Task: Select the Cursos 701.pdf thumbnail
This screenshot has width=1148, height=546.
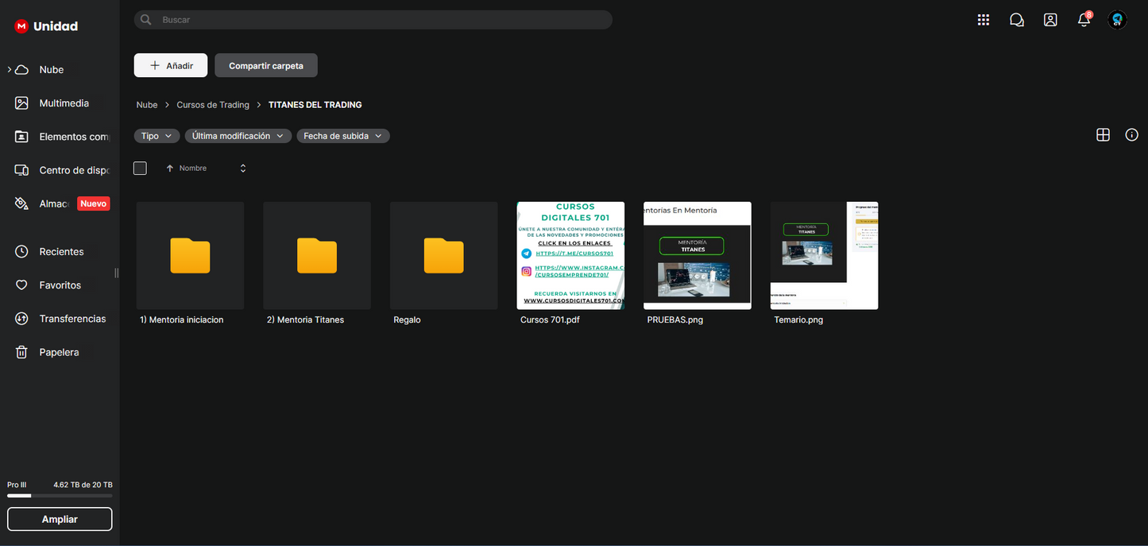Action: pos(570,255)
